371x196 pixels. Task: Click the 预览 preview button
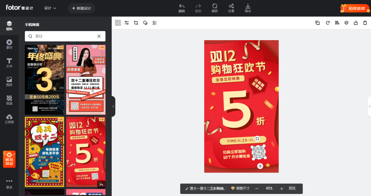(292, 188)
